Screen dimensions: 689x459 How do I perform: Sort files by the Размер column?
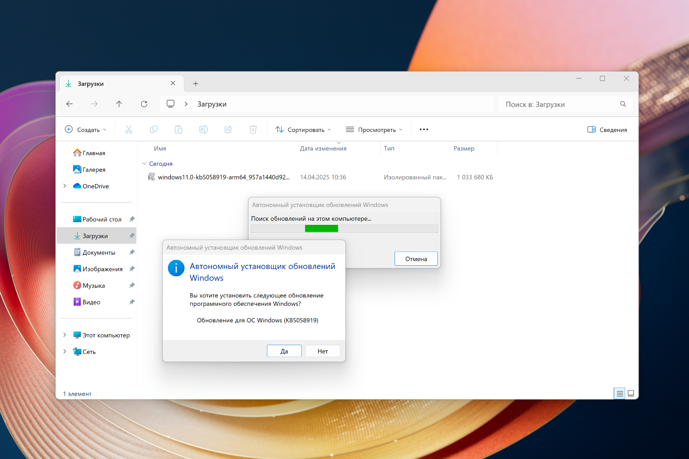pos(464,148)
